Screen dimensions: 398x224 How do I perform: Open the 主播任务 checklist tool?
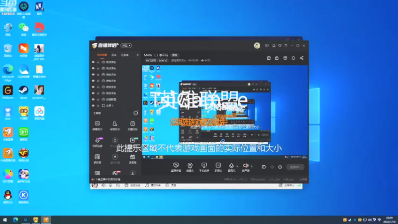[132, 126]
